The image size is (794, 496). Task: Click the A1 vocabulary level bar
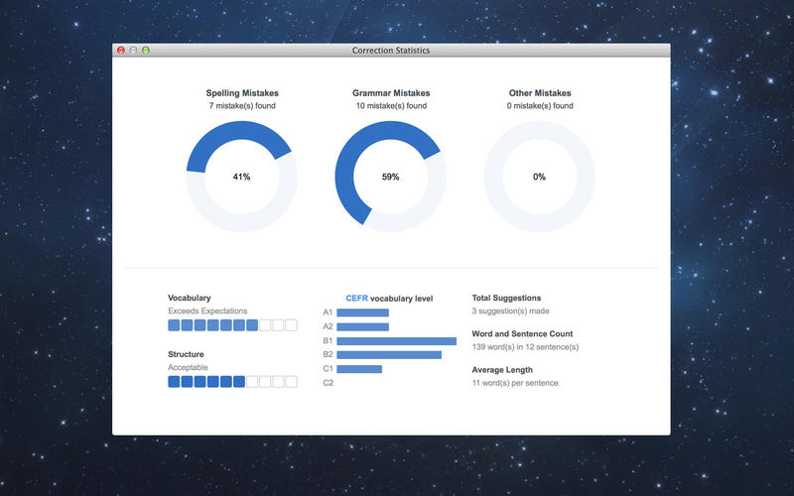click(362, 312)
